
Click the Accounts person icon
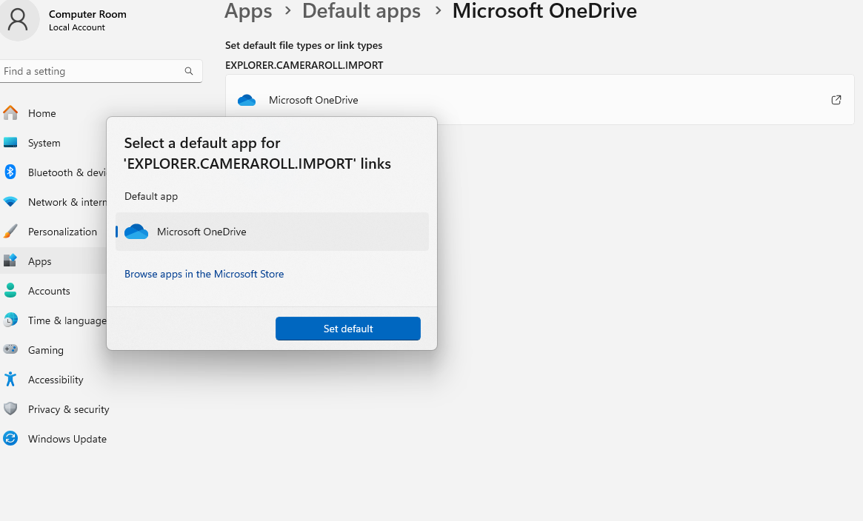tap(10, 290)
